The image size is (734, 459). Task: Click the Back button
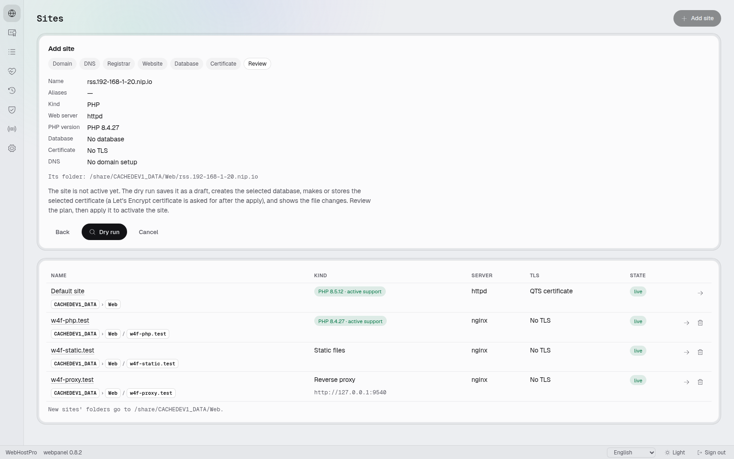[62, 232]
